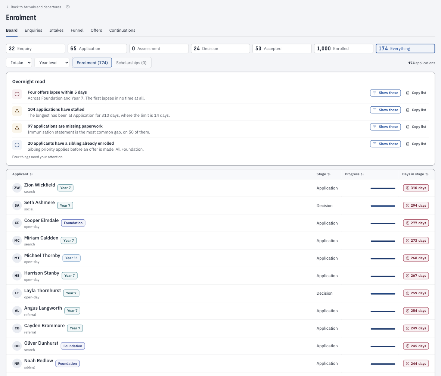This screenshot has height=376, width=441.
Task: Click the SA avatar for Seth Ashmere
Action: pyautogui.click(x=17, y=206)
